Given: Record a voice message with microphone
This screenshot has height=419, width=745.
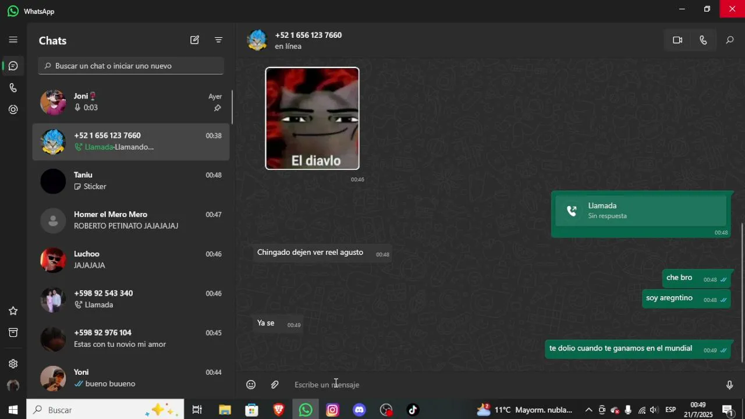Looking at the screenshot, I should point(729,385).
